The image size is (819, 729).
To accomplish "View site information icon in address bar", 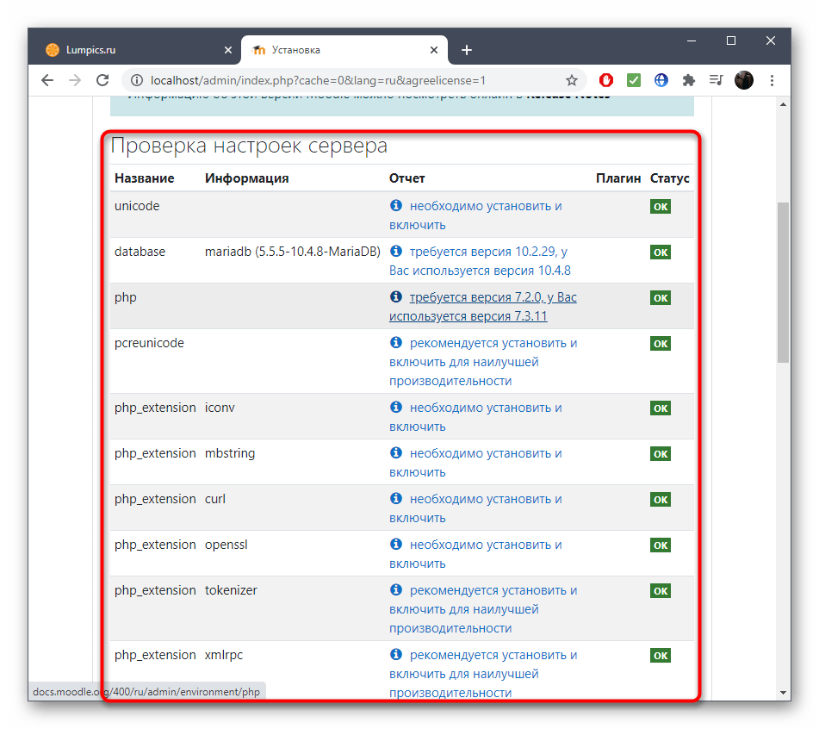I will 137,80.
